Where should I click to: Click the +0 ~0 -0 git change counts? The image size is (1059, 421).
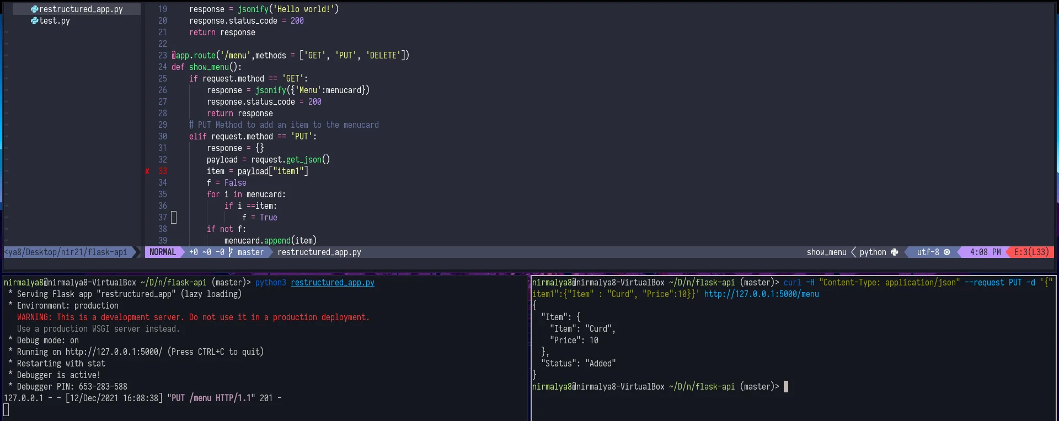point(206,252)
